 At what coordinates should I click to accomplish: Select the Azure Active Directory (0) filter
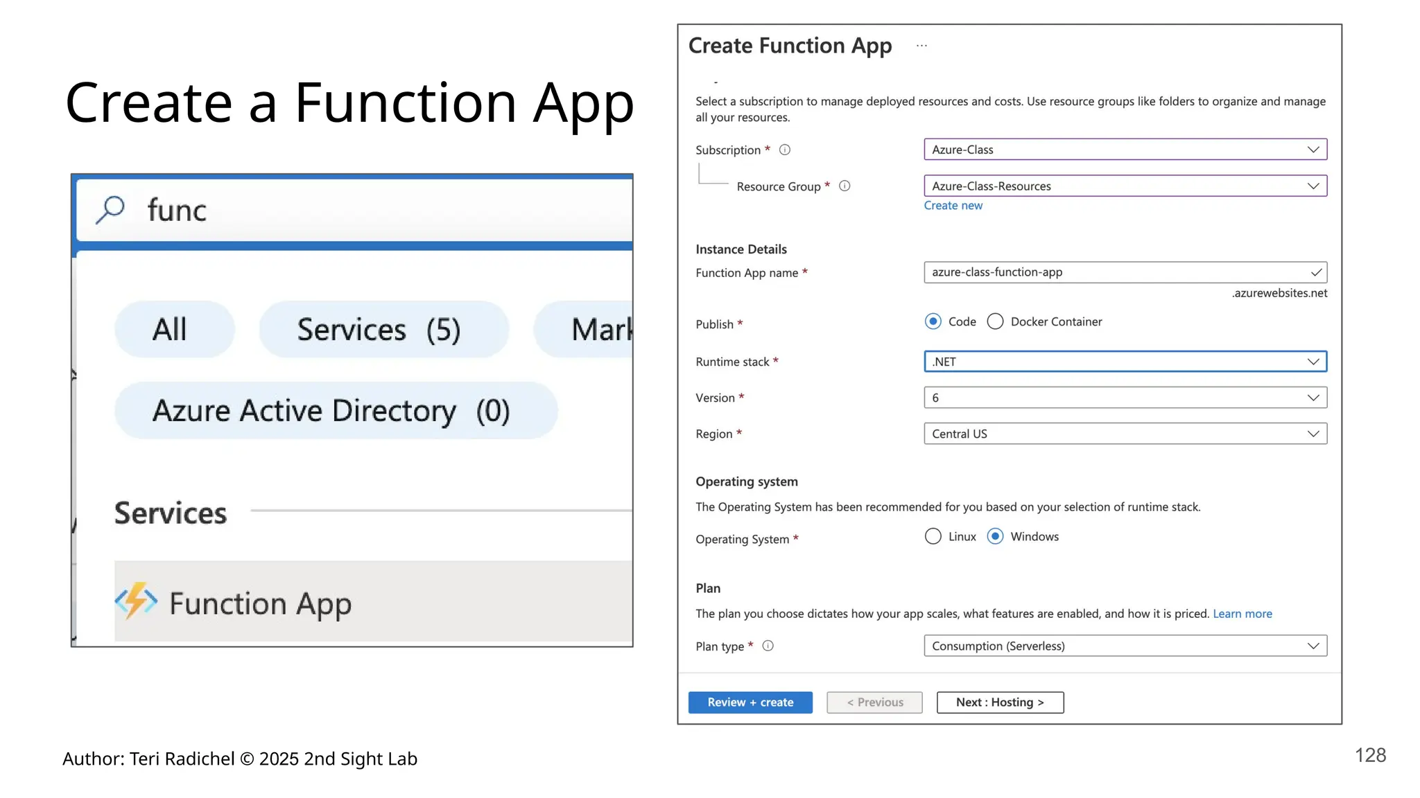[336, 410]
